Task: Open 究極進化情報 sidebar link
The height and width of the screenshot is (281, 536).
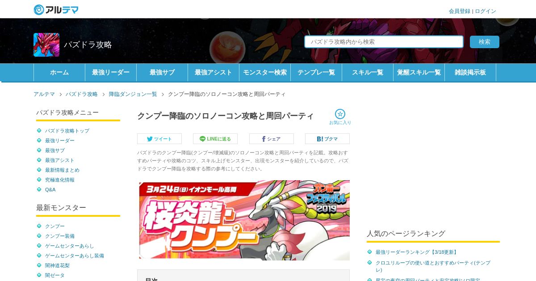Action: [x=60, y=180]
